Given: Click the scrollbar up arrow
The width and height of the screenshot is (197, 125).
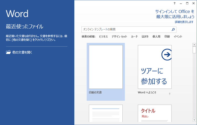Looking at the screenshot, I should 194,45.
